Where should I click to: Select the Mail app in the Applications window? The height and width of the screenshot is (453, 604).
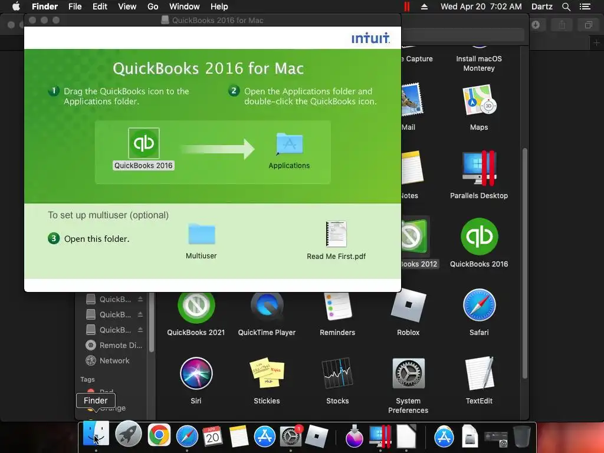coord(411,99)
